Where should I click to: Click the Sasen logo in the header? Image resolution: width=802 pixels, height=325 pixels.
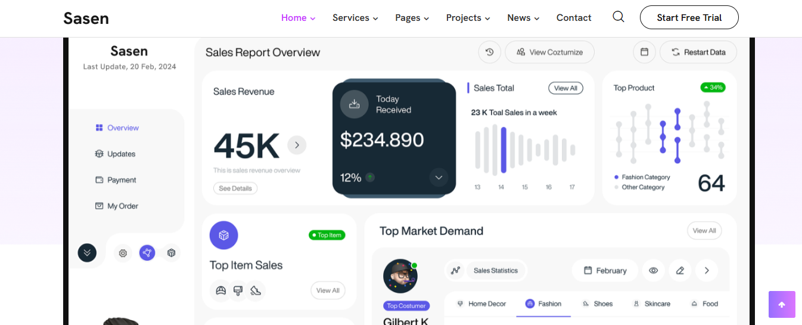(x=86, y=18)
